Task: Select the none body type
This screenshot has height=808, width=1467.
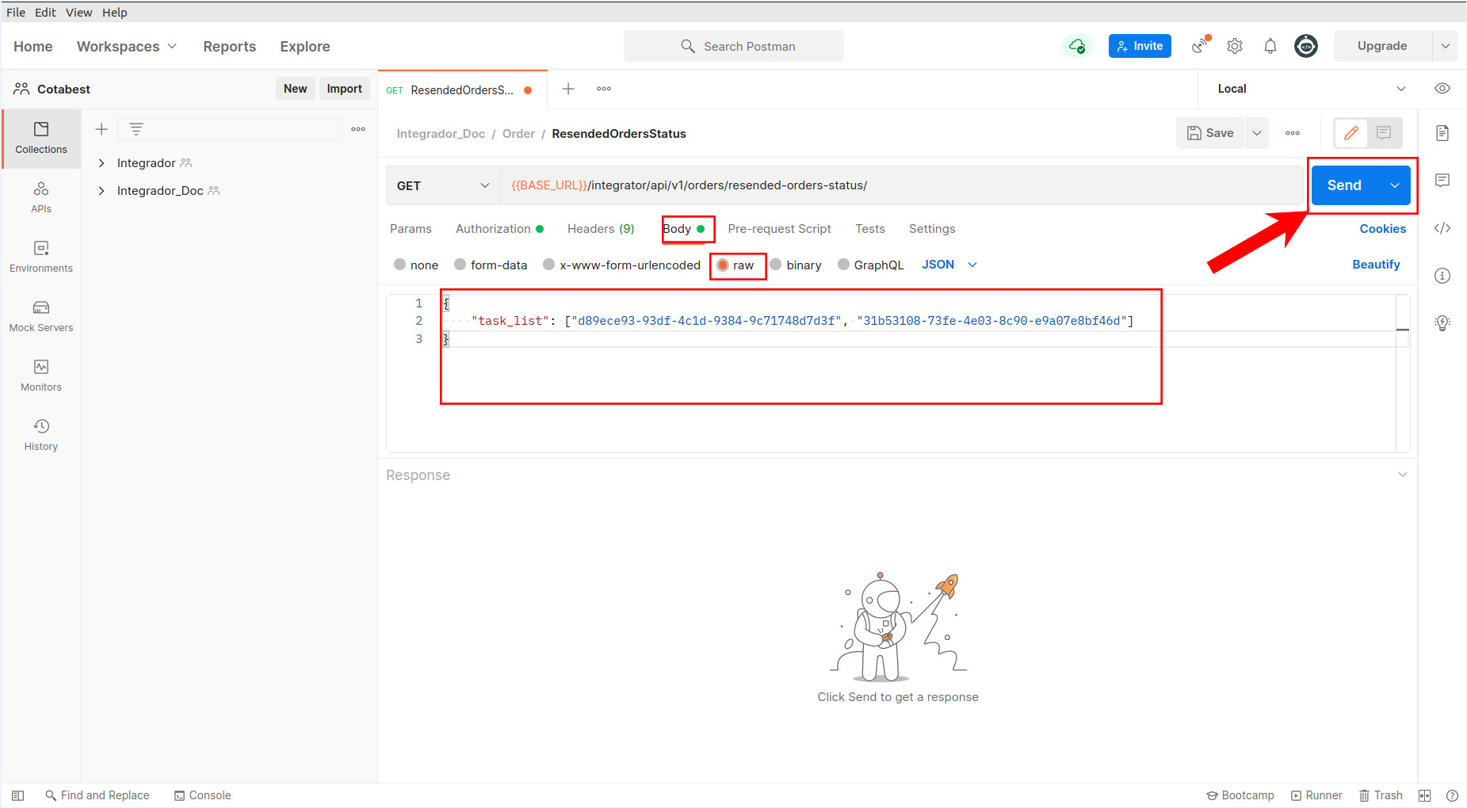Action: pyautogui.click(x=400, y=265)
